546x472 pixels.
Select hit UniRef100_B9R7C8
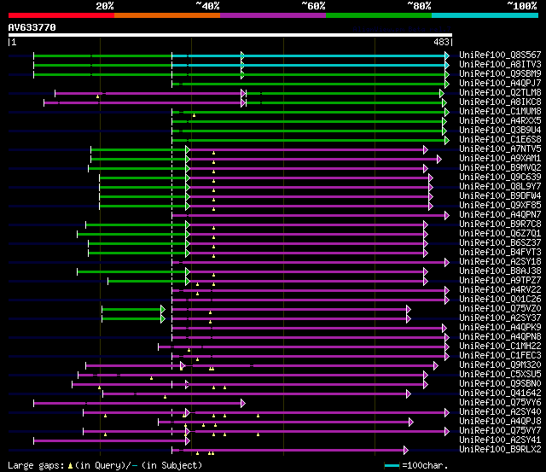coord(500,224)
